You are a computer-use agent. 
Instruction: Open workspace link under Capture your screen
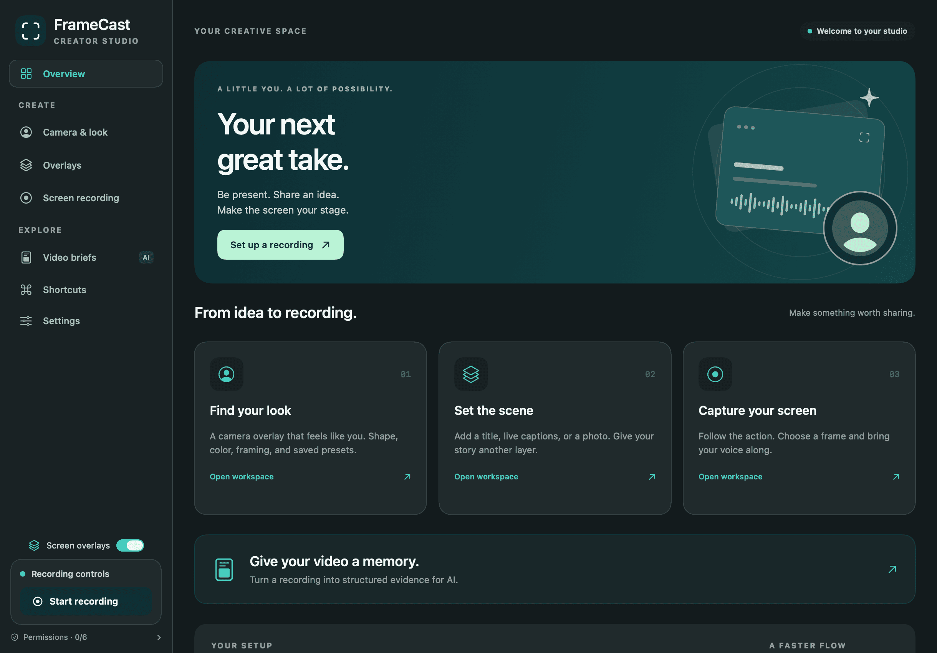point(730,477)
